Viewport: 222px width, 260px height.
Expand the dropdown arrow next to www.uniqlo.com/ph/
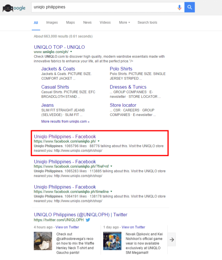pos(71,52)
